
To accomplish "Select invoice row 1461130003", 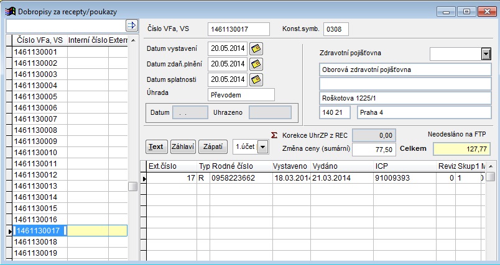I will coord(70,74).
